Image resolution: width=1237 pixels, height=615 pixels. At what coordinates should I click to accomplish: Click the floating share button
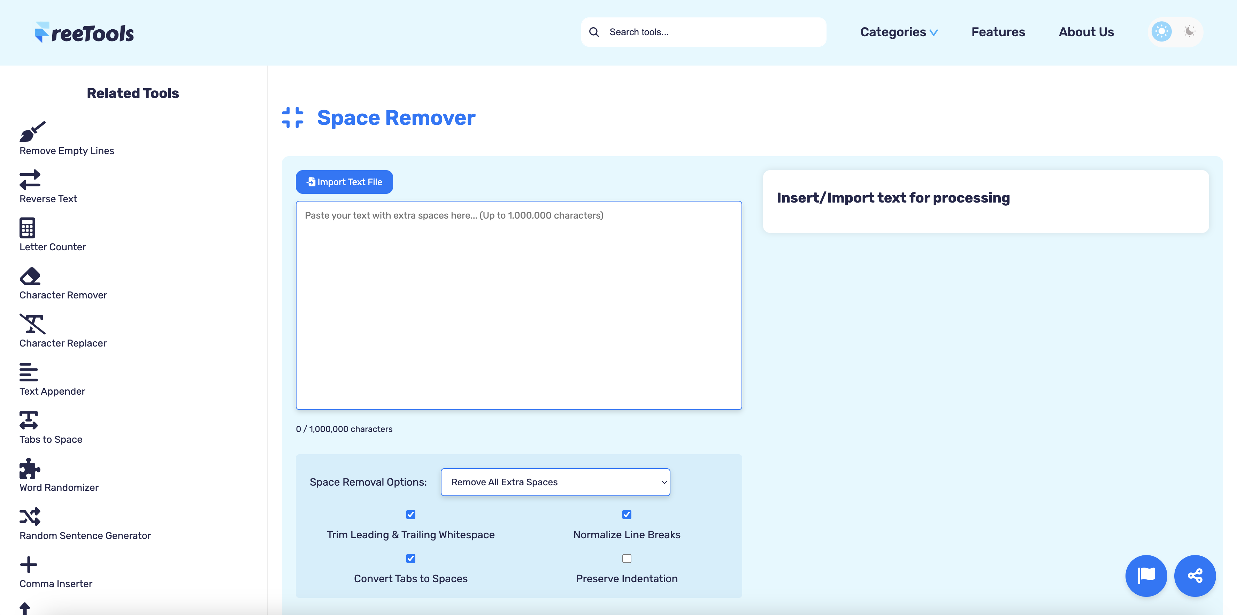1195,576
